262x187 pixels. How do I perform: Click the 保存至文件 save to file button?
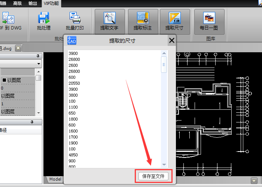point(153,176)
